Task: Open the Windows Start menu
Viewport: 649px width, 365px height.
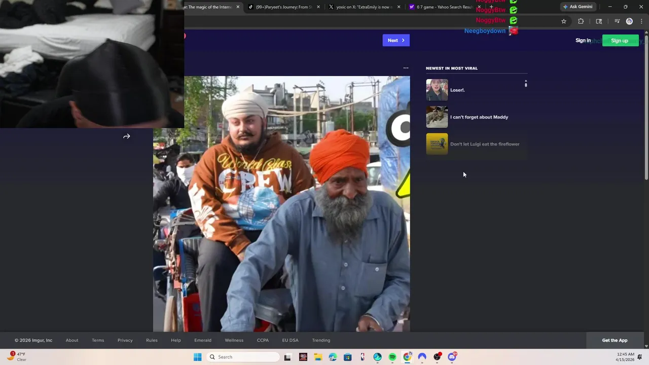Action: point(197,357)
